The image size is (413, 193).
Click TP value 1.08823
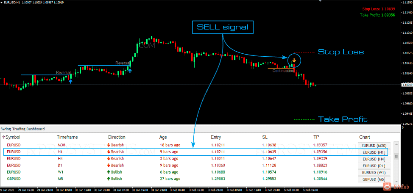(320, 165)
